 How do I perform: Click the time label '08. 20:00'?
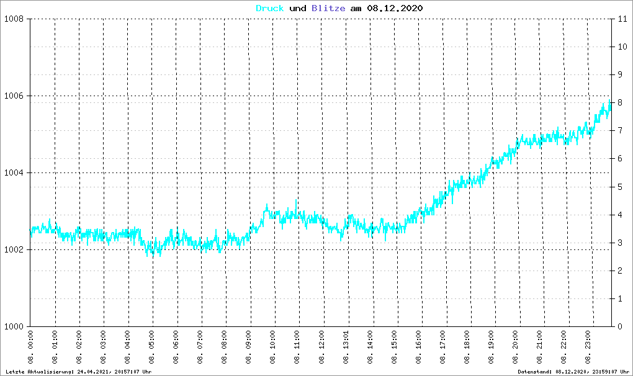pos(516,347)
